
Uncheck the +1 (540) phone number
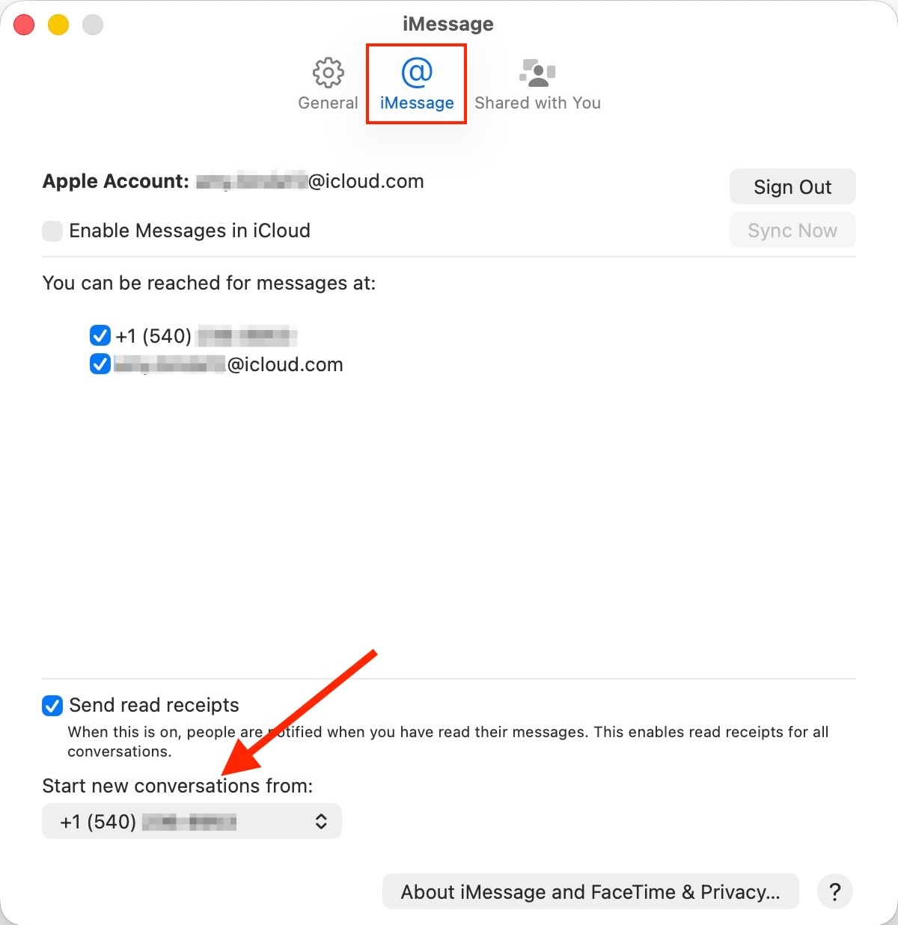point(100,335)
